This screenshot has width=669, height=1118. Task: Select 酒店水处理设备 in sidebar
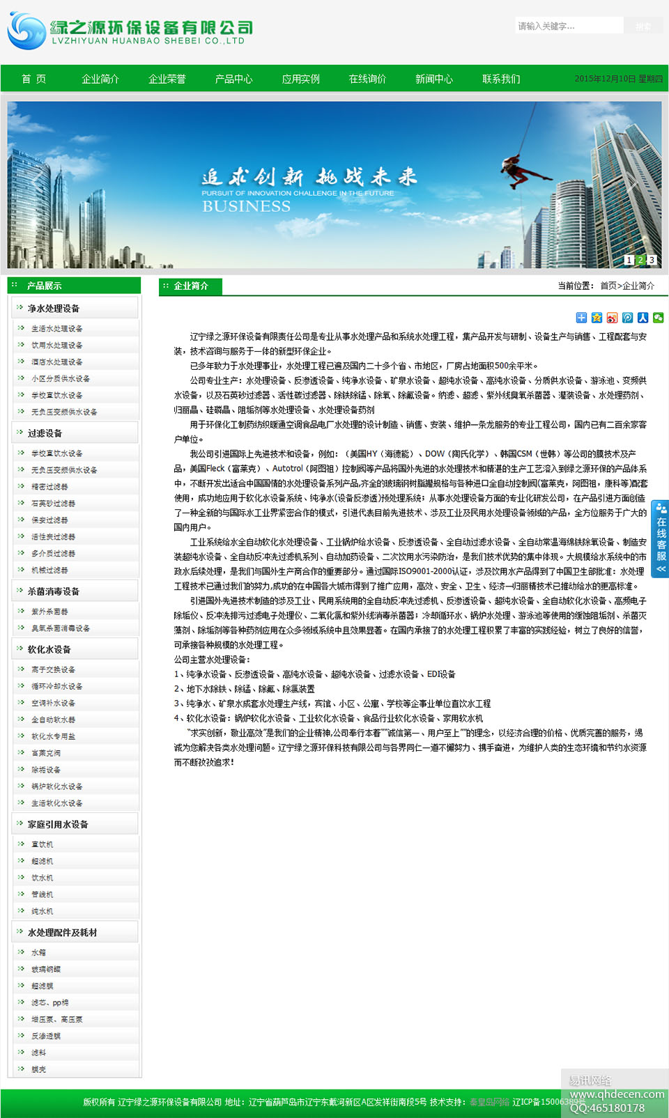pyautogui.click(x=57, y=362)
